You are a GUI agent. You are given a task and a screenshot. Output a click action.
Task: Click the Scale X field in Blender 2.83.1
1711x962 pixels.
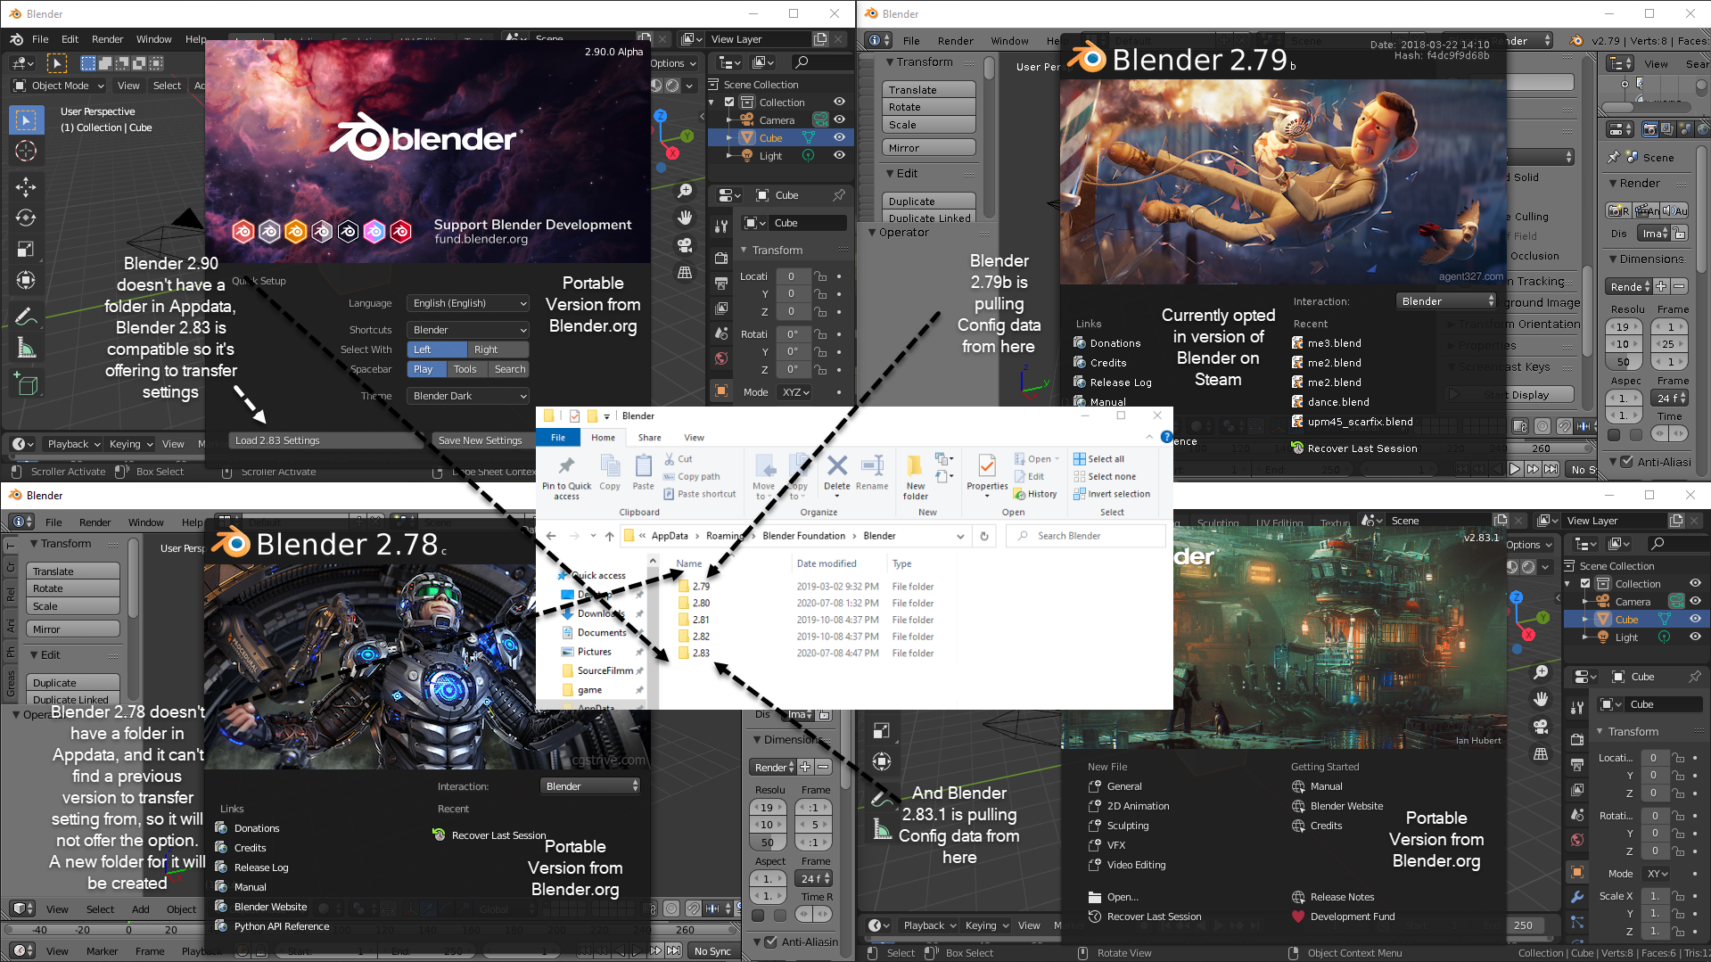coord(1654,896)
